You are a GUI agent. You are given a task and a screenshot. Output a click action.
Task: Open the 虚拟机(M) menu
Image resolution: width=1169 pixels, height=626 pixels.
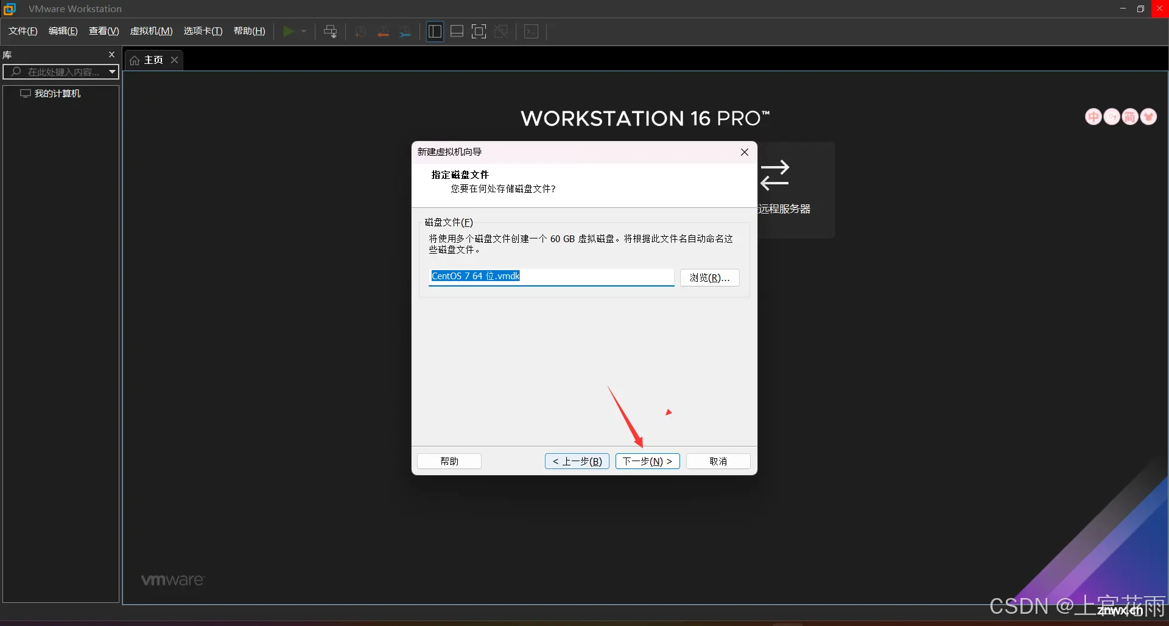click(x=152, y=31)
